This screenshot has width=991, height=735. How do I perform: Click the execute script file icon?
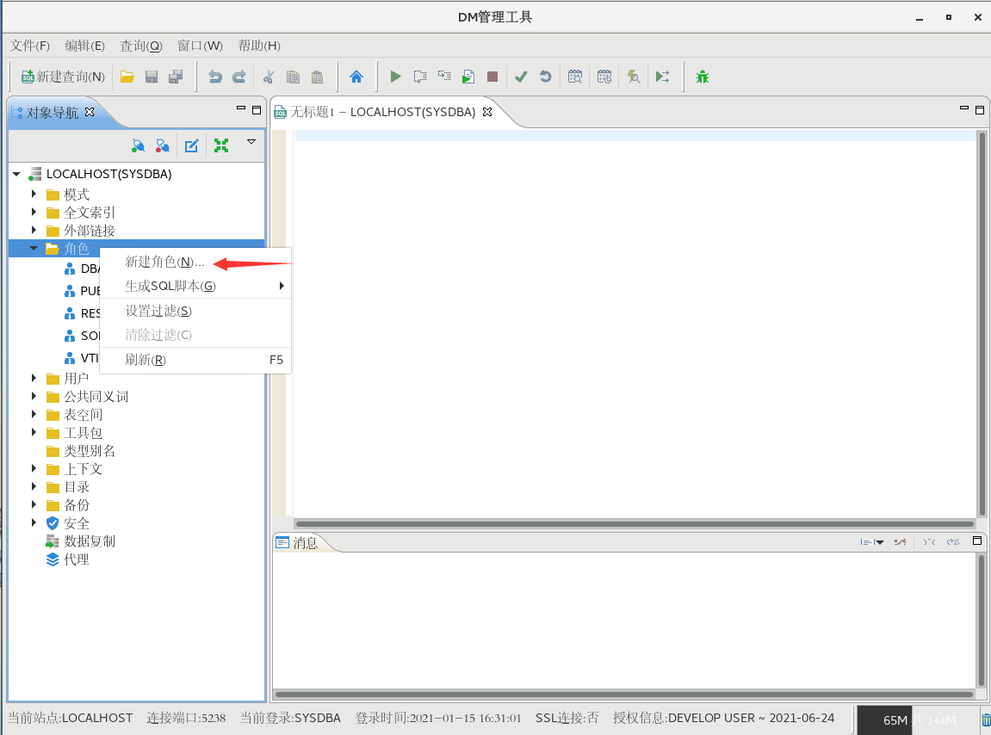point(468,77)
